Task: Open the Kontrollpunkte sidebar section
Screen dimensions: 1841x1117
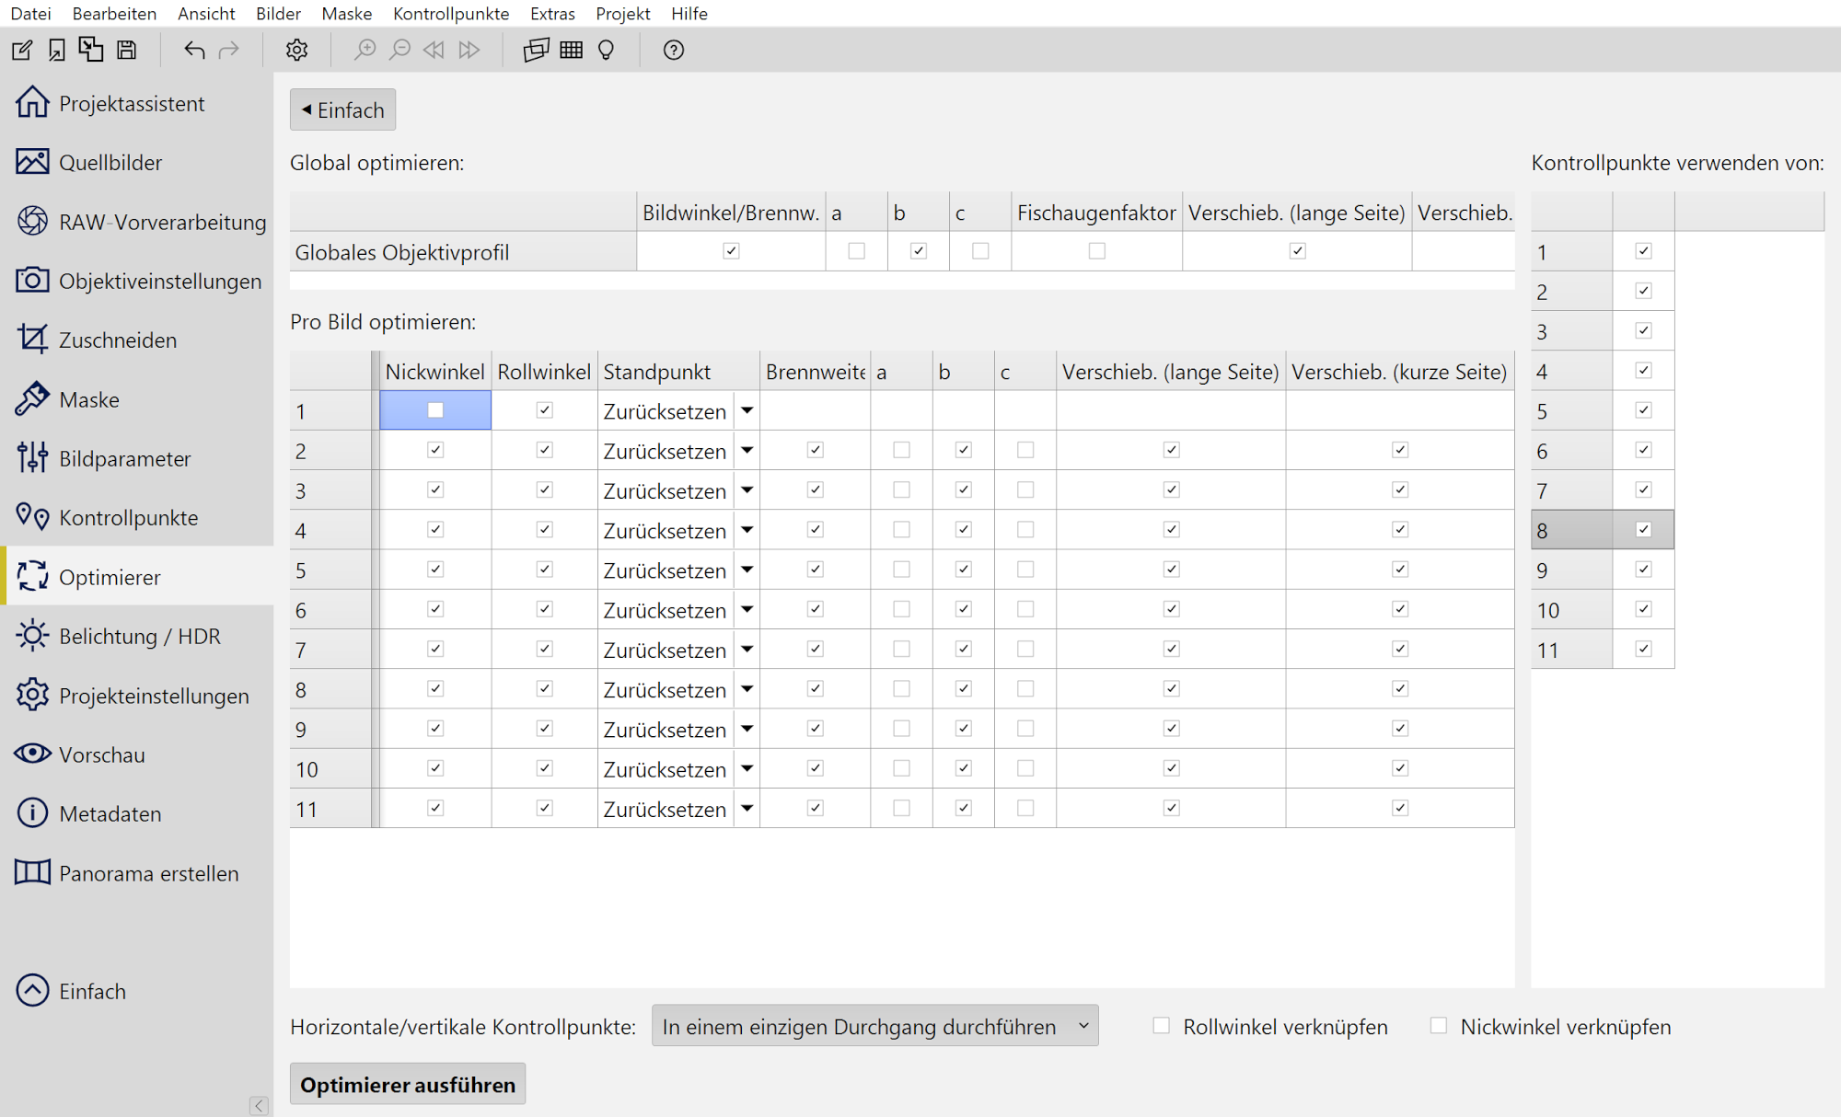Action: [128, 518]
